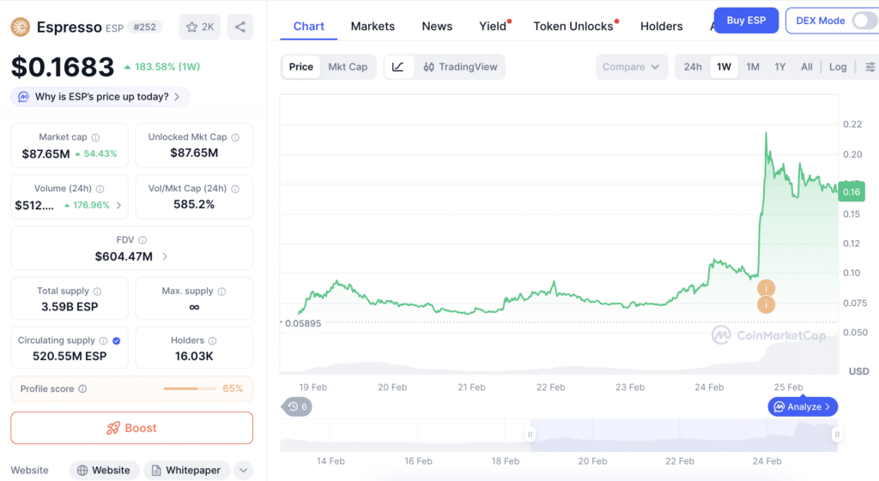879x481 pixels.
Task: Show Profile score info icon
Action: 82,388
